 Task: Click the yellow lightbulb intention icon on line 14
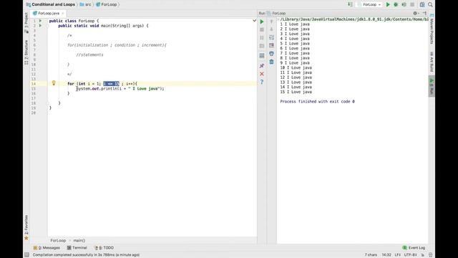point(54,83)
